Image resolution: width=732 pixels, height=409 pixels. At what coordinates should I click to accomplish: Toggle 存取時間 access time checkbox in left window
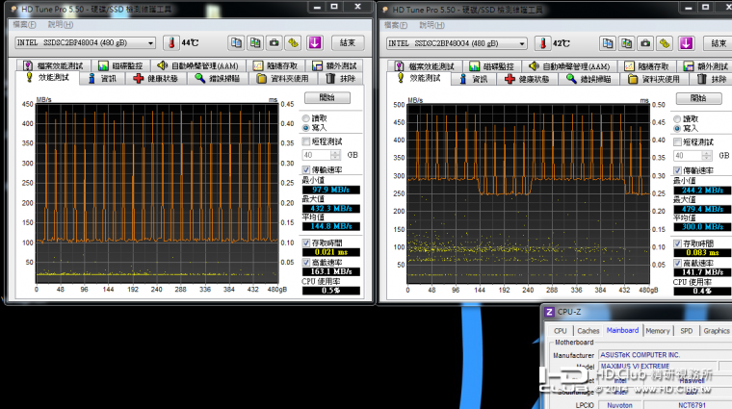305,243
